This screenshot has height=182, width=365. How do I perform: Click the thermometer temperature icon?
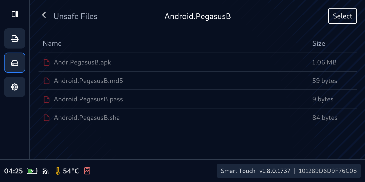click(x=58, y=171)
